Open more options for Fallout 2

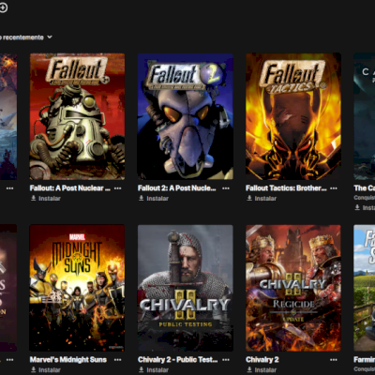tap(226, 188)
